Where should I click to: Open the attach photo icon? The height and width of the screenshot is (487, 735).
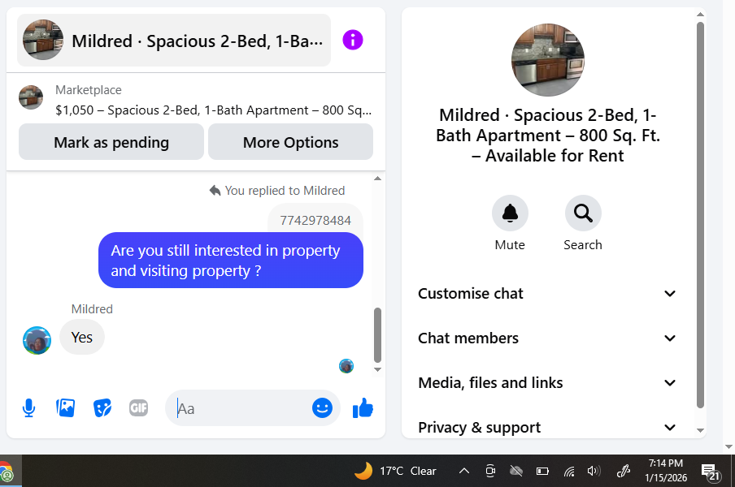[x=65, y=408]
